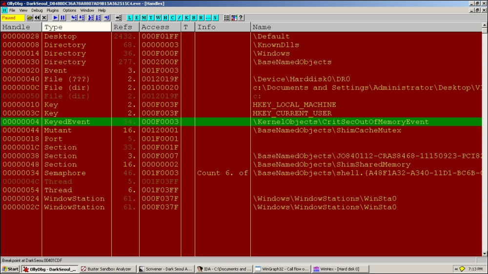
Task: Select WindowStation handle 0000002C row
Action: tap(241, 207)
